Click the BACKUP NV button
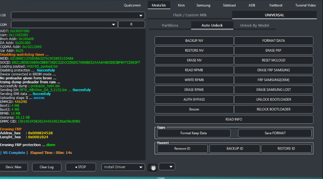The height and width of the screenshot is (179, 323). pos(194,41)
